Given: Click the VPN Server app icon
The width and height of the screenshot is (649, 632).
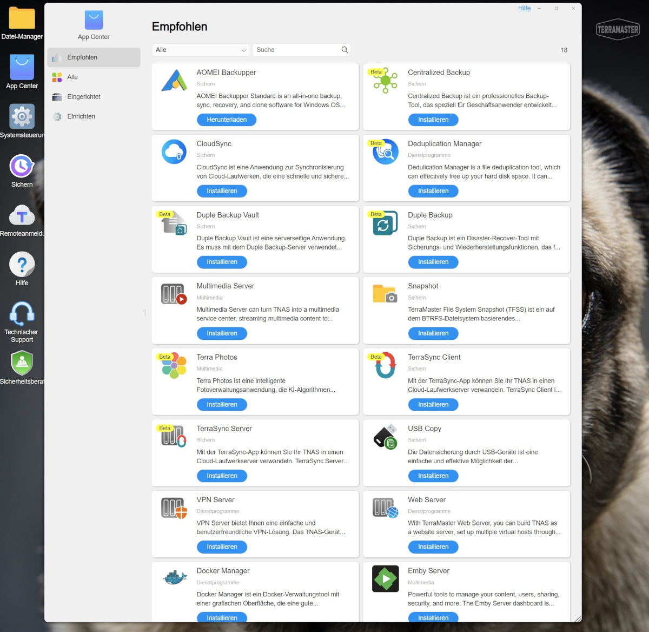Looking at the screenshot, I should pyautogui.click(x=174, y=508).
